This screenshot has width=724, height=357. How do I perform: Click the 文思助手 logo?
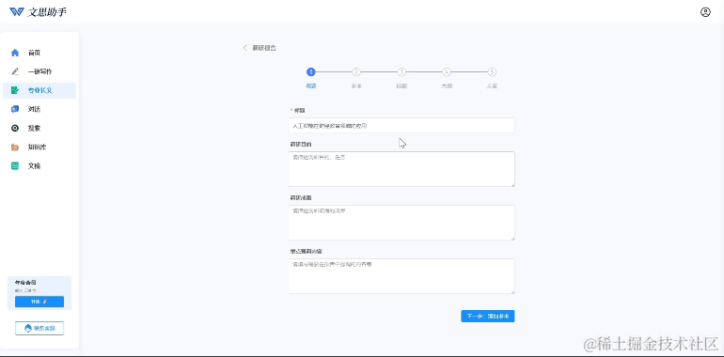click(x=38, y=11)
